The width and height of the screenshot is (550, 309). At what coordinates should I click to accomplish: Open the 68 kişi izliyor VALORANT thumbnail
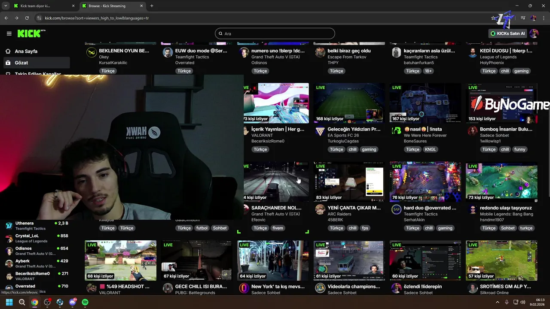120,261
